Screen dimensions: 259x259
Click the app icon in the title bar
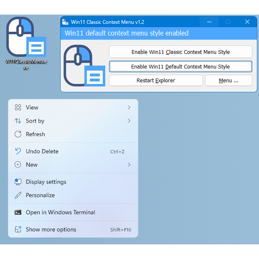[x=65, y=22]
